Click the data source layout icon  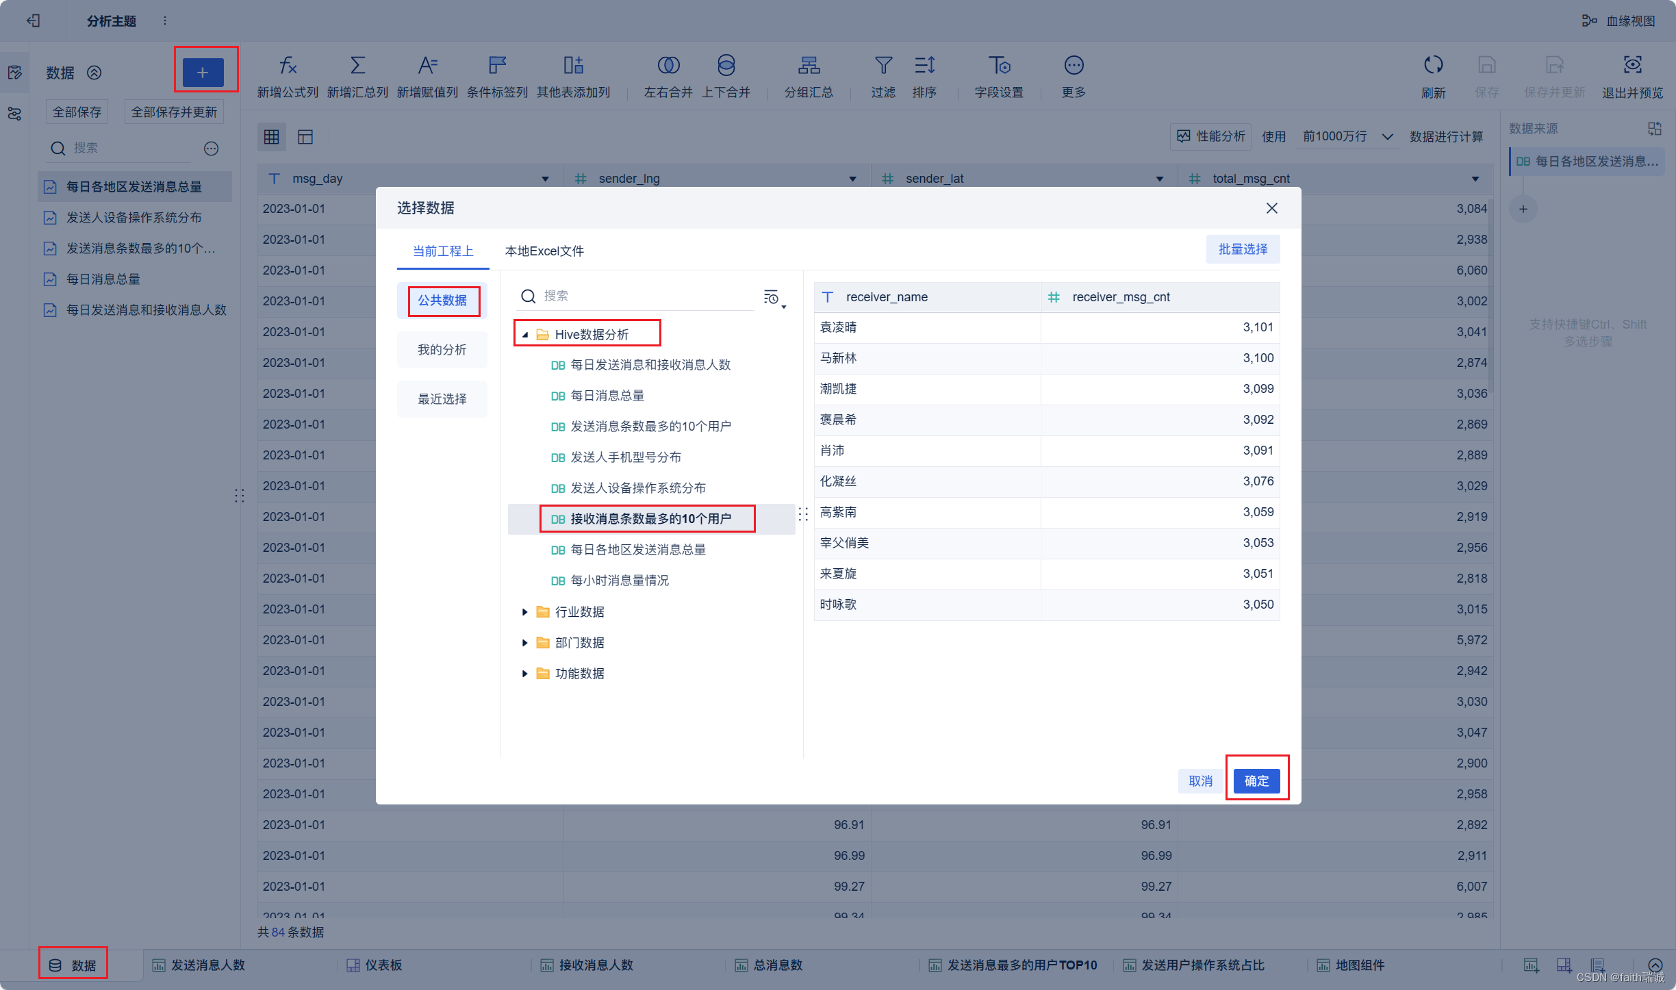(x=1654, y=129)
